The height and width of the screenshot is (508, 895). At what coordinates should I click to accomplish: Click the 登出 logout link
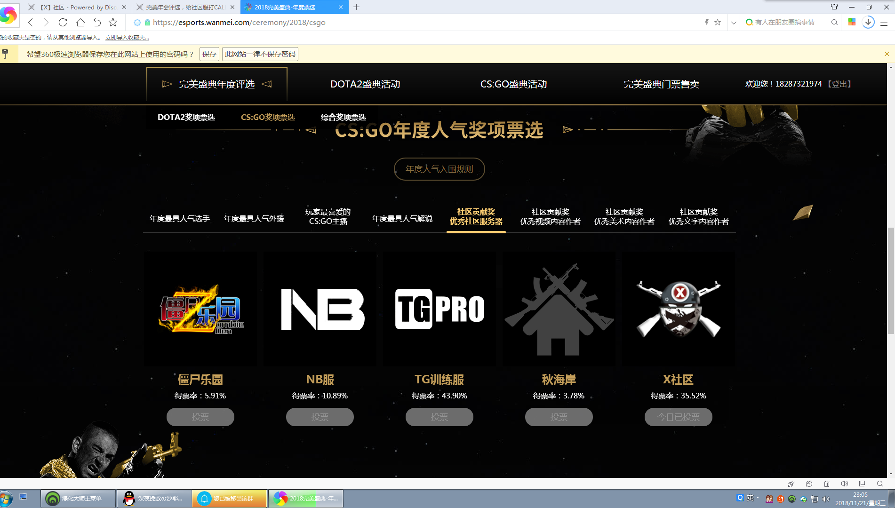coord(839,84)
